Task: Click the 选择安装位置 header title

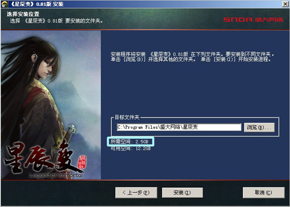Action: tap(23, 14)
